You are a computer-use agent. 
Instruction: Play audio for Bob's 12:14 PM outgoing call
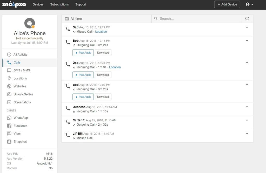(83, 53)
